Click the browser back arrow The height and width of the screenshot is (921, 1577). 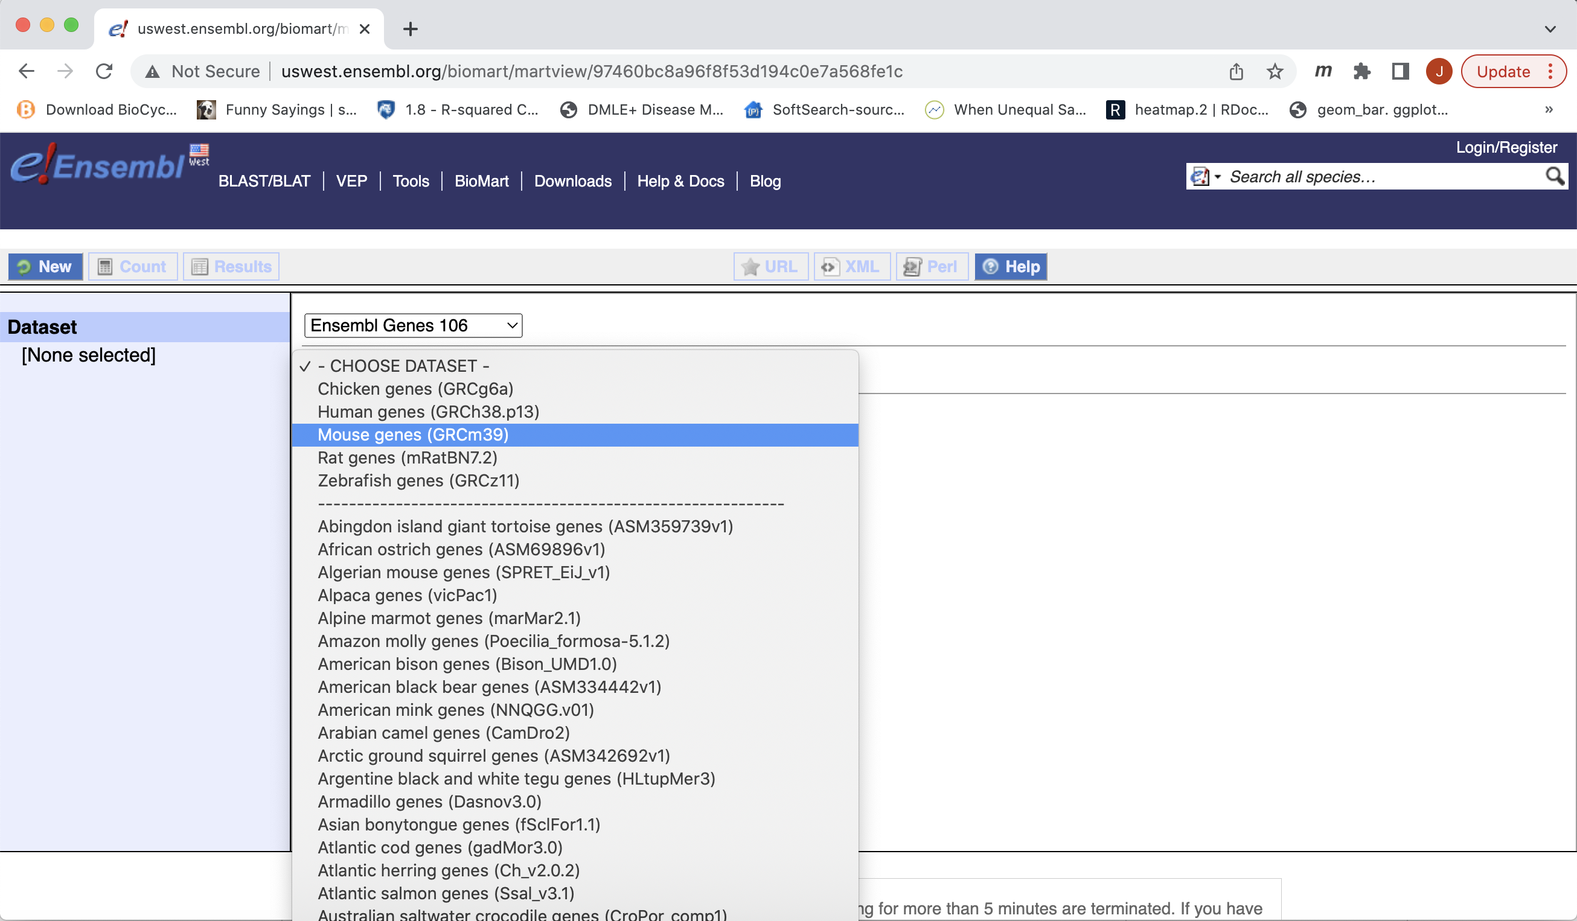(x=27, y=71)
